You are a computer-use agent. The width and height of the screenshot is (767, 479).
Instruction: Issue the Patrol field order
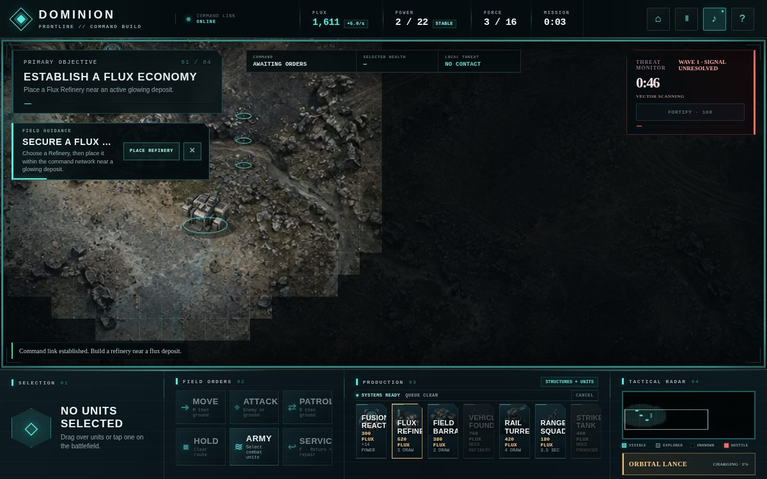(x=307, y=407)
